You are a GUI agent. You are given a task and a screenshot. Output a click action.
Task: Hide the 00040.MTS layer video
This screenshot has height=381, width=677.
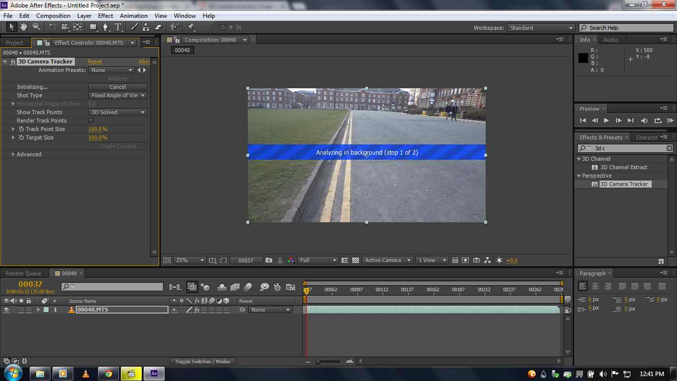[x=6, y=310]
